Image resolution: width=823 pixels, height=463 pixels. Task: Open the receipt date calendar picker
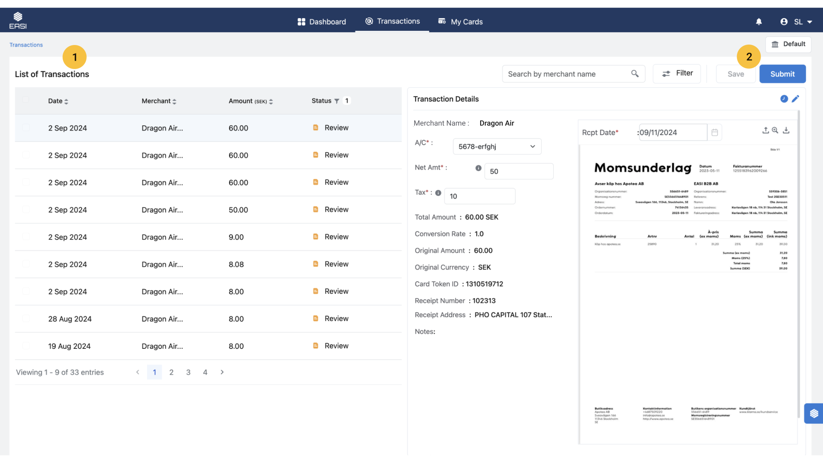(x=714, y=132)
